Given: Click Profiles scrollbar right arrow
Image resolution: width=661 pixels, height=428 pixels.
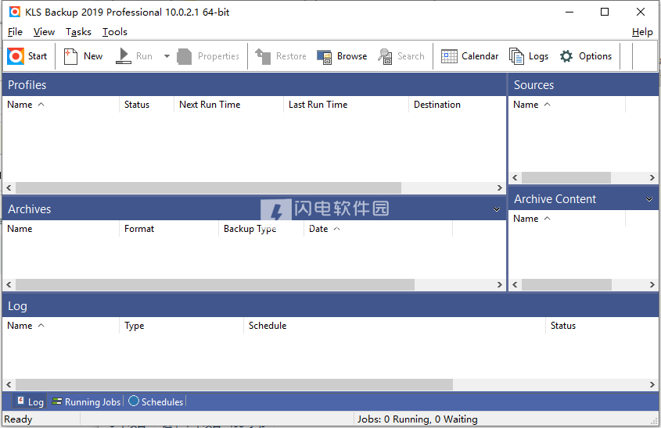Looking at the screenshot, I should point(500,187).
